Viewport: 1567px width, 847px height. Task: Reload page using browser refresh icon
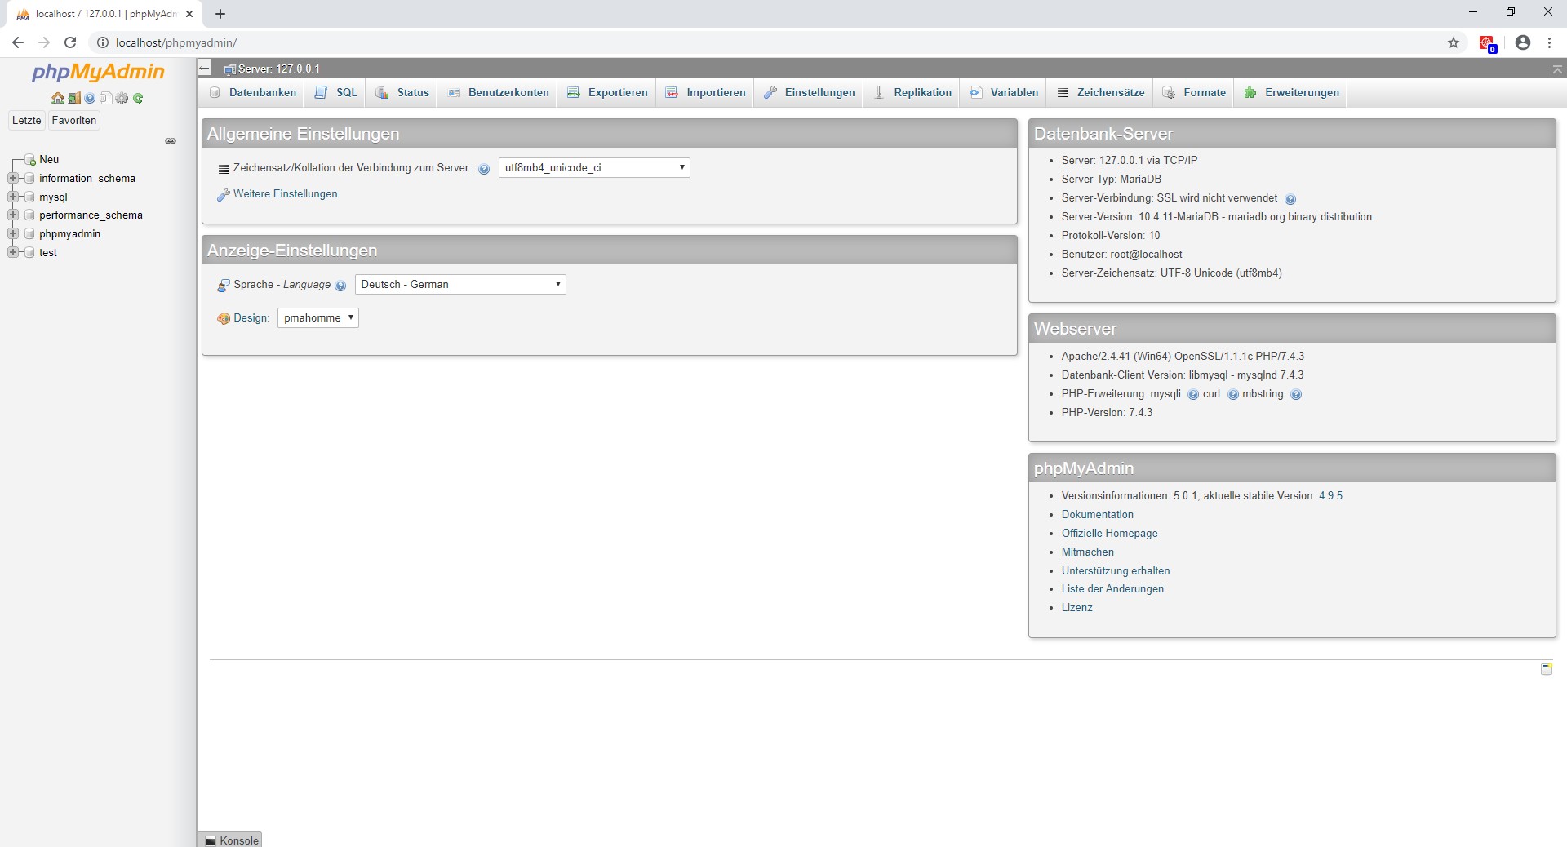70,42
